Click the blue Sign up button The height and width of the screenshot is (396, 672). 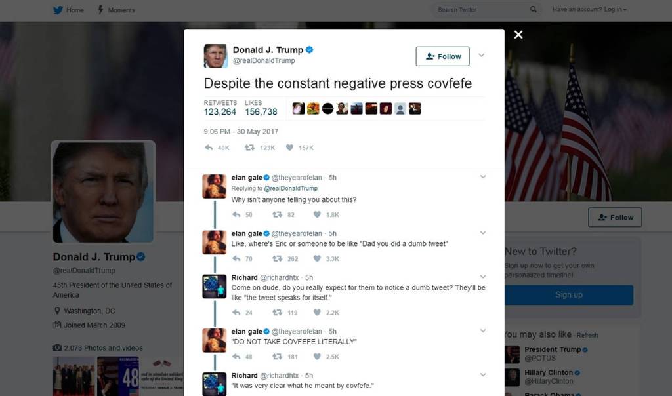569,295
